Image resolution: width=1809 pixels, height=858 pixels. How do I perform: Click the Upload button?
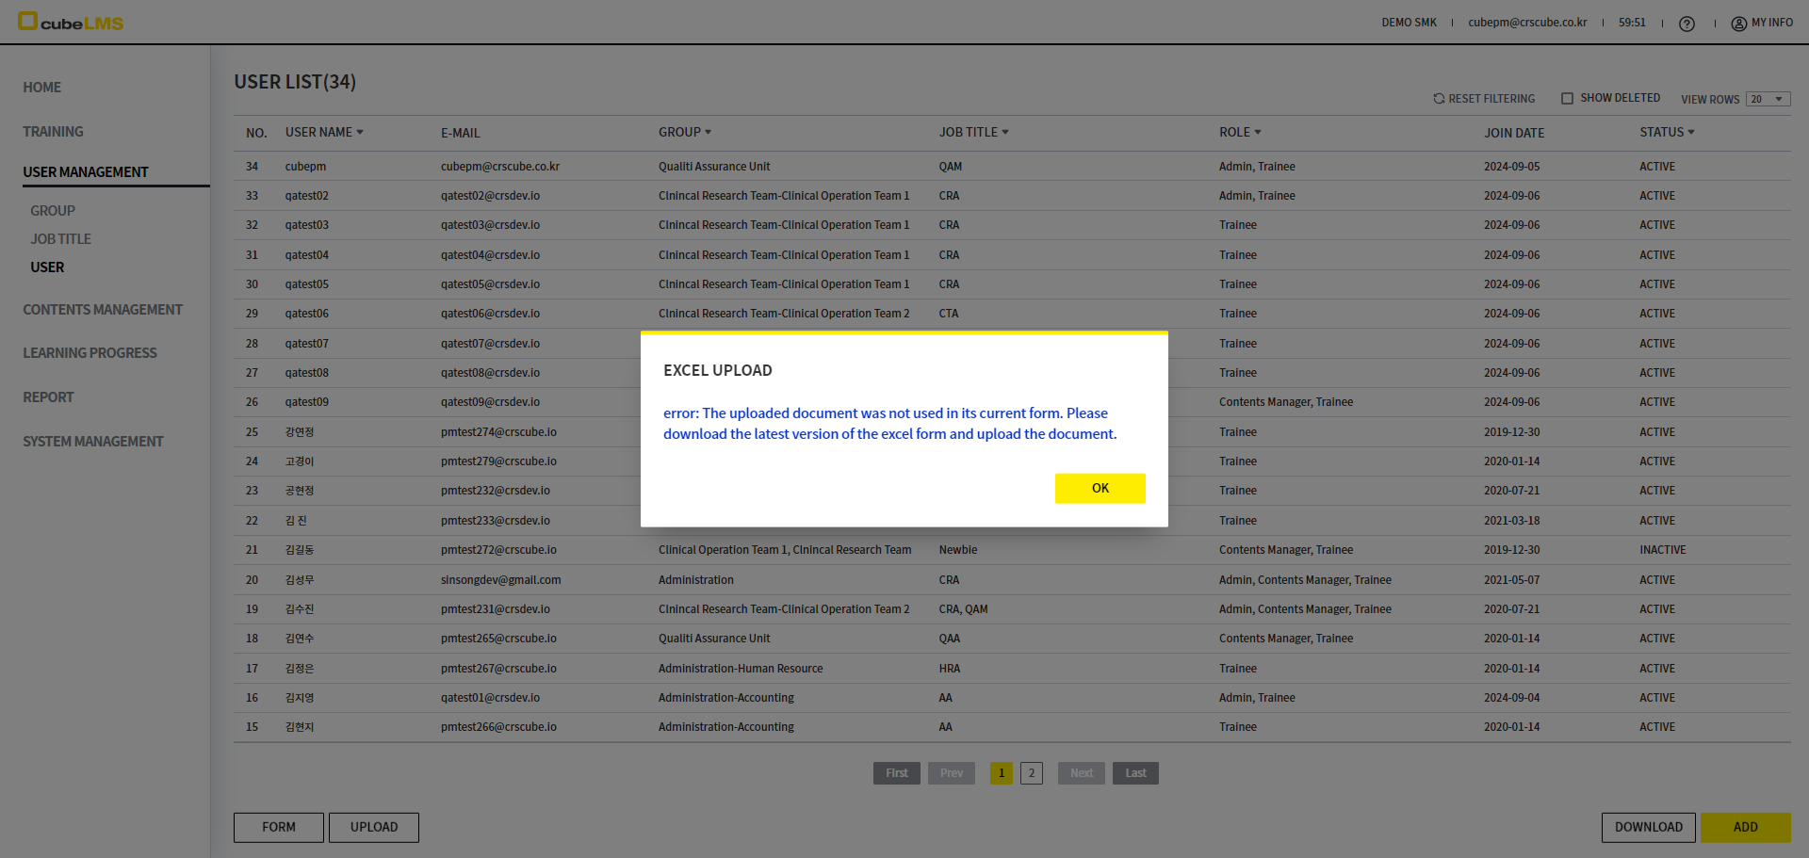click(374, 827)
